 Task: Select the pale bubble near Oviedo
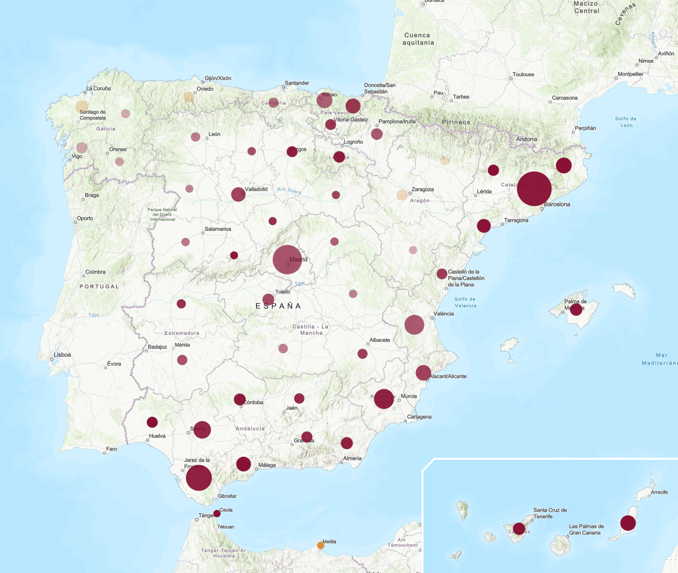(189, 97)
